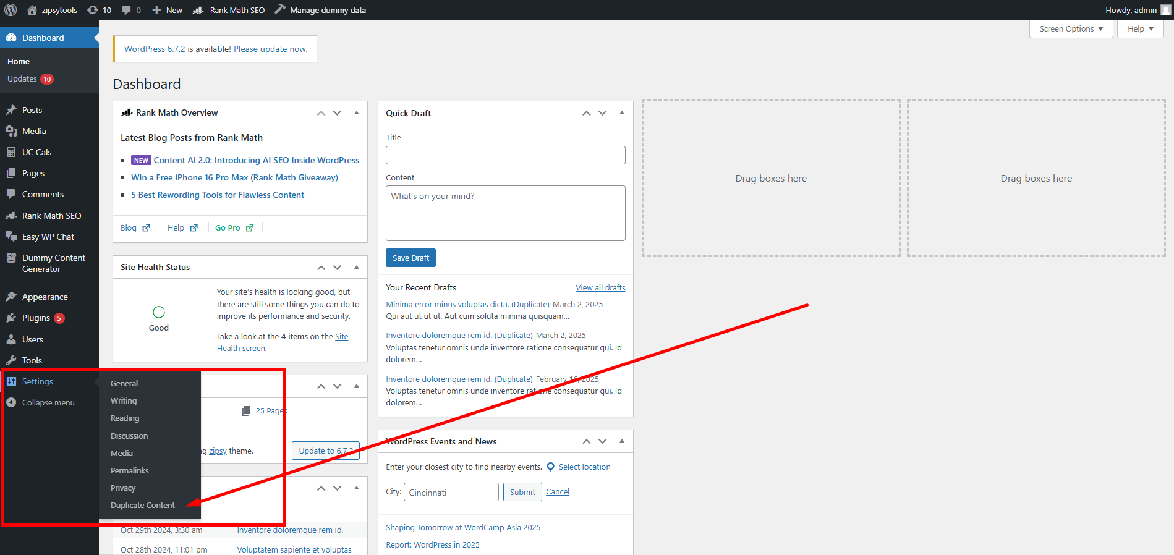Open the Users section in sidebar

[32, 339]
